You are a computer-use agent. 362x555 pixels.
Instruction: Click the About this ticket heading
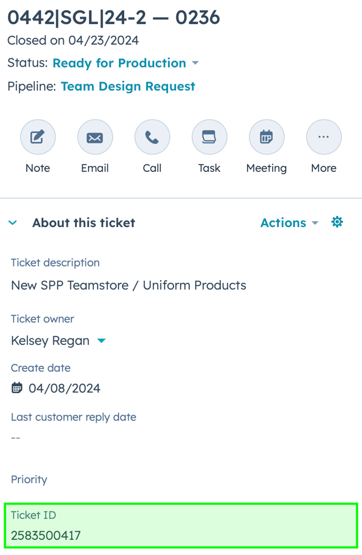[x=84, y=223]
